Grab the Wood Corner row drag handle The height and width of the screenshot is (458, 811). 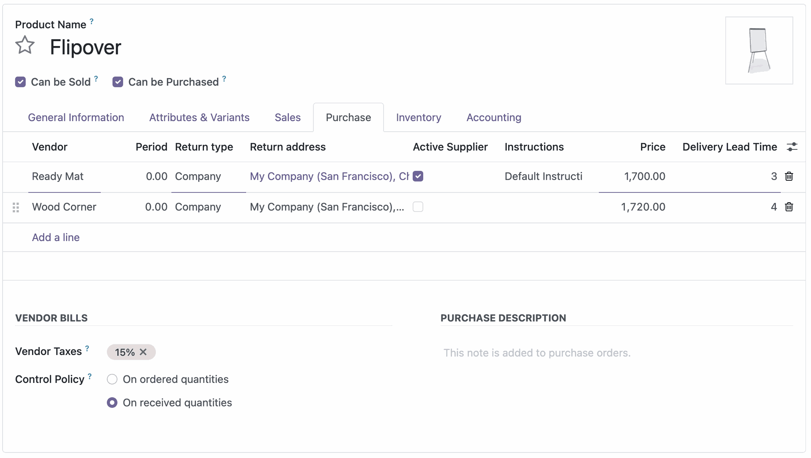pyautogui.click(x=16, y=207)
